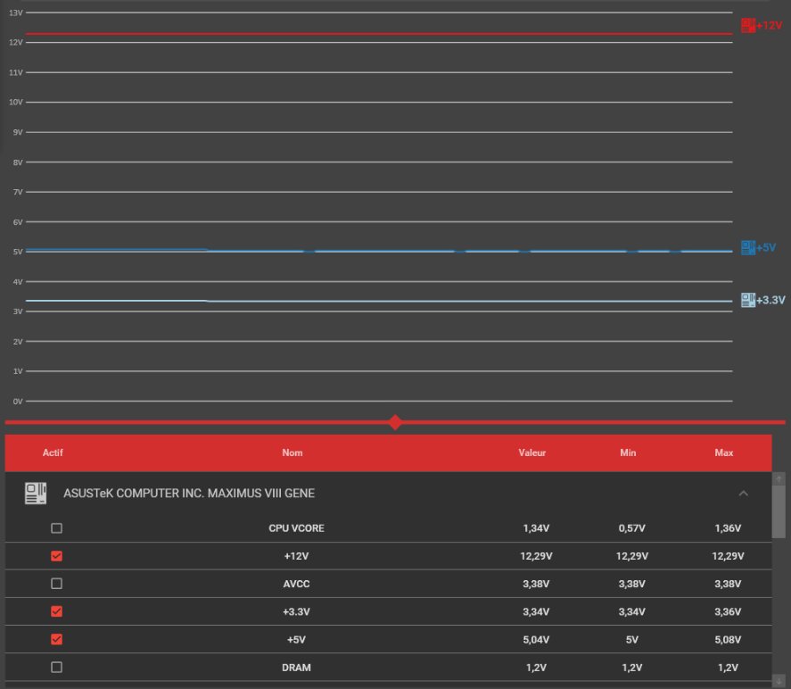
Task: Click the +12V legend icon on graph
Action: tap(748, 25)
